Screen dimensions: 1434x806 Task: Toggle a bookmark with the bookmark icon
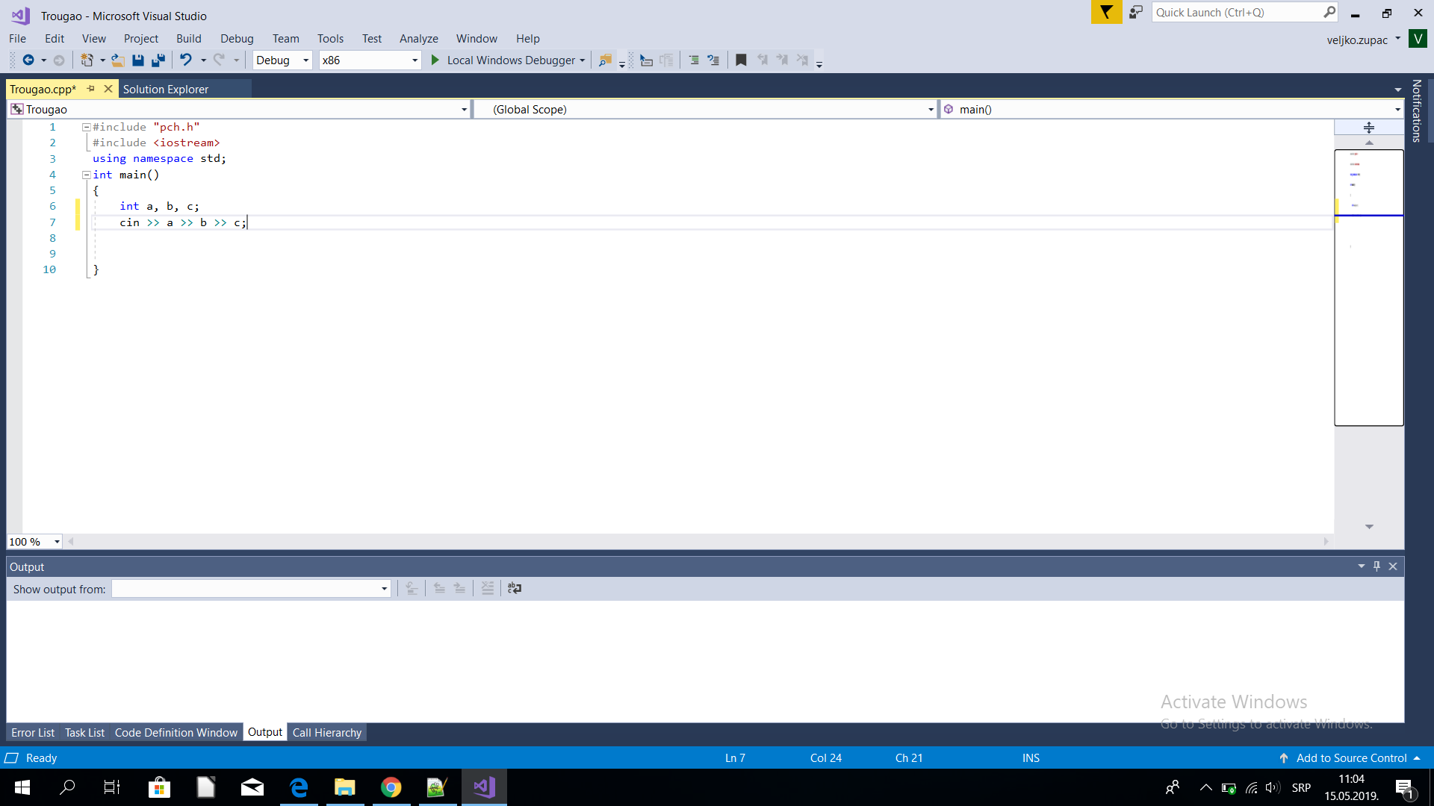[741, 60]
